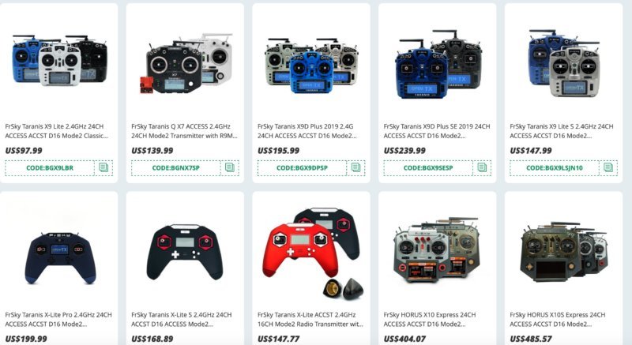632x345 pixels.
Task: Copy coupon code BGX9SESP with copy icon
Action: click(x=482, y=167)
